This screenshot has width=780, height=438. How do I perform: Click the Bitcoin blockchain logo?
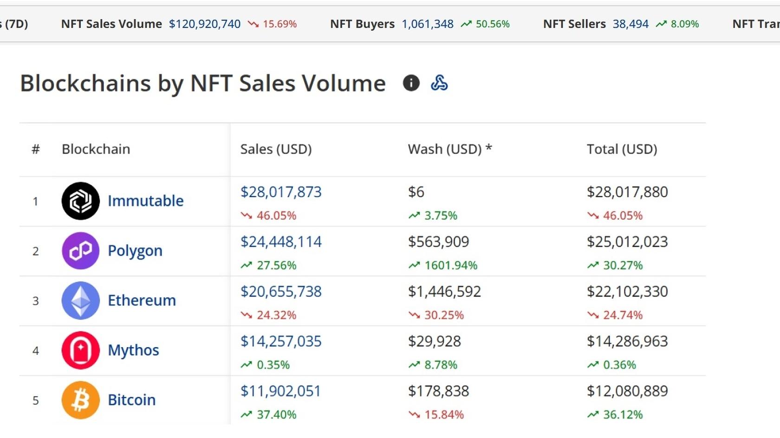point(80,400)
